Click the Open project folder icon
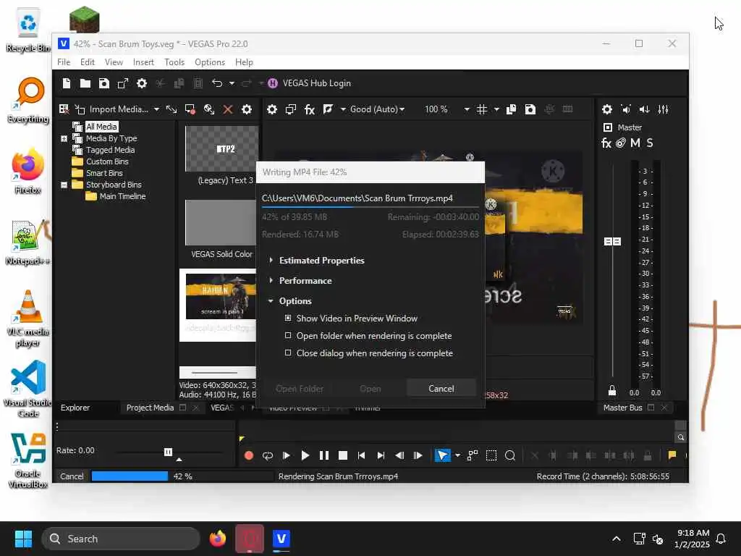This screenshot has height=556, width=741. click(85, 83)
